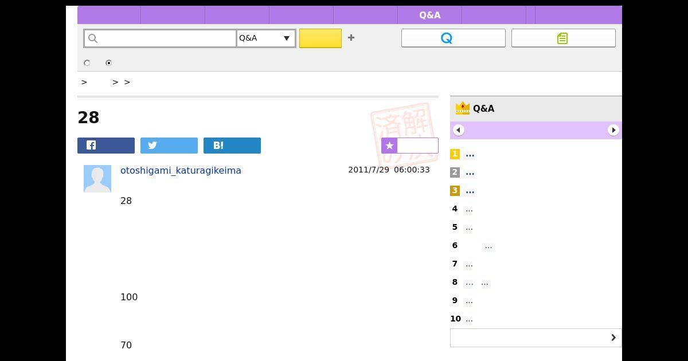Screen dimensions: 688x361
Task: Open the Q&A category dropdown
Action: coord(266,38)
